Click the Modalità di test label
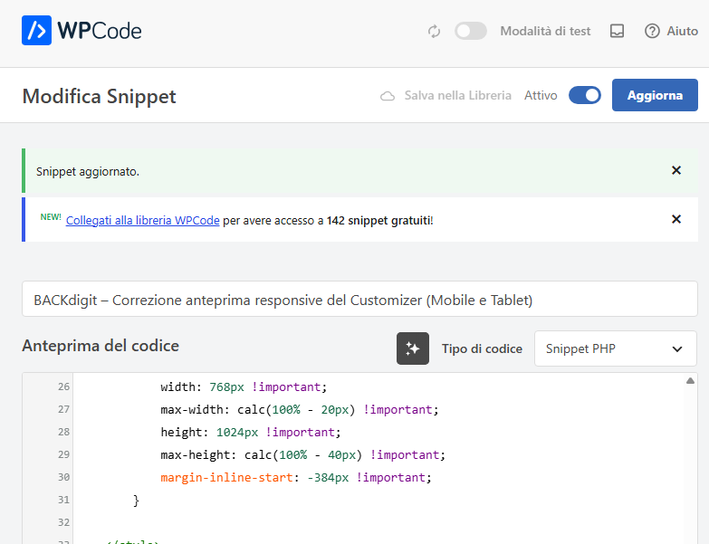Screen dimensions: 709x544 (x=545, y=31)
